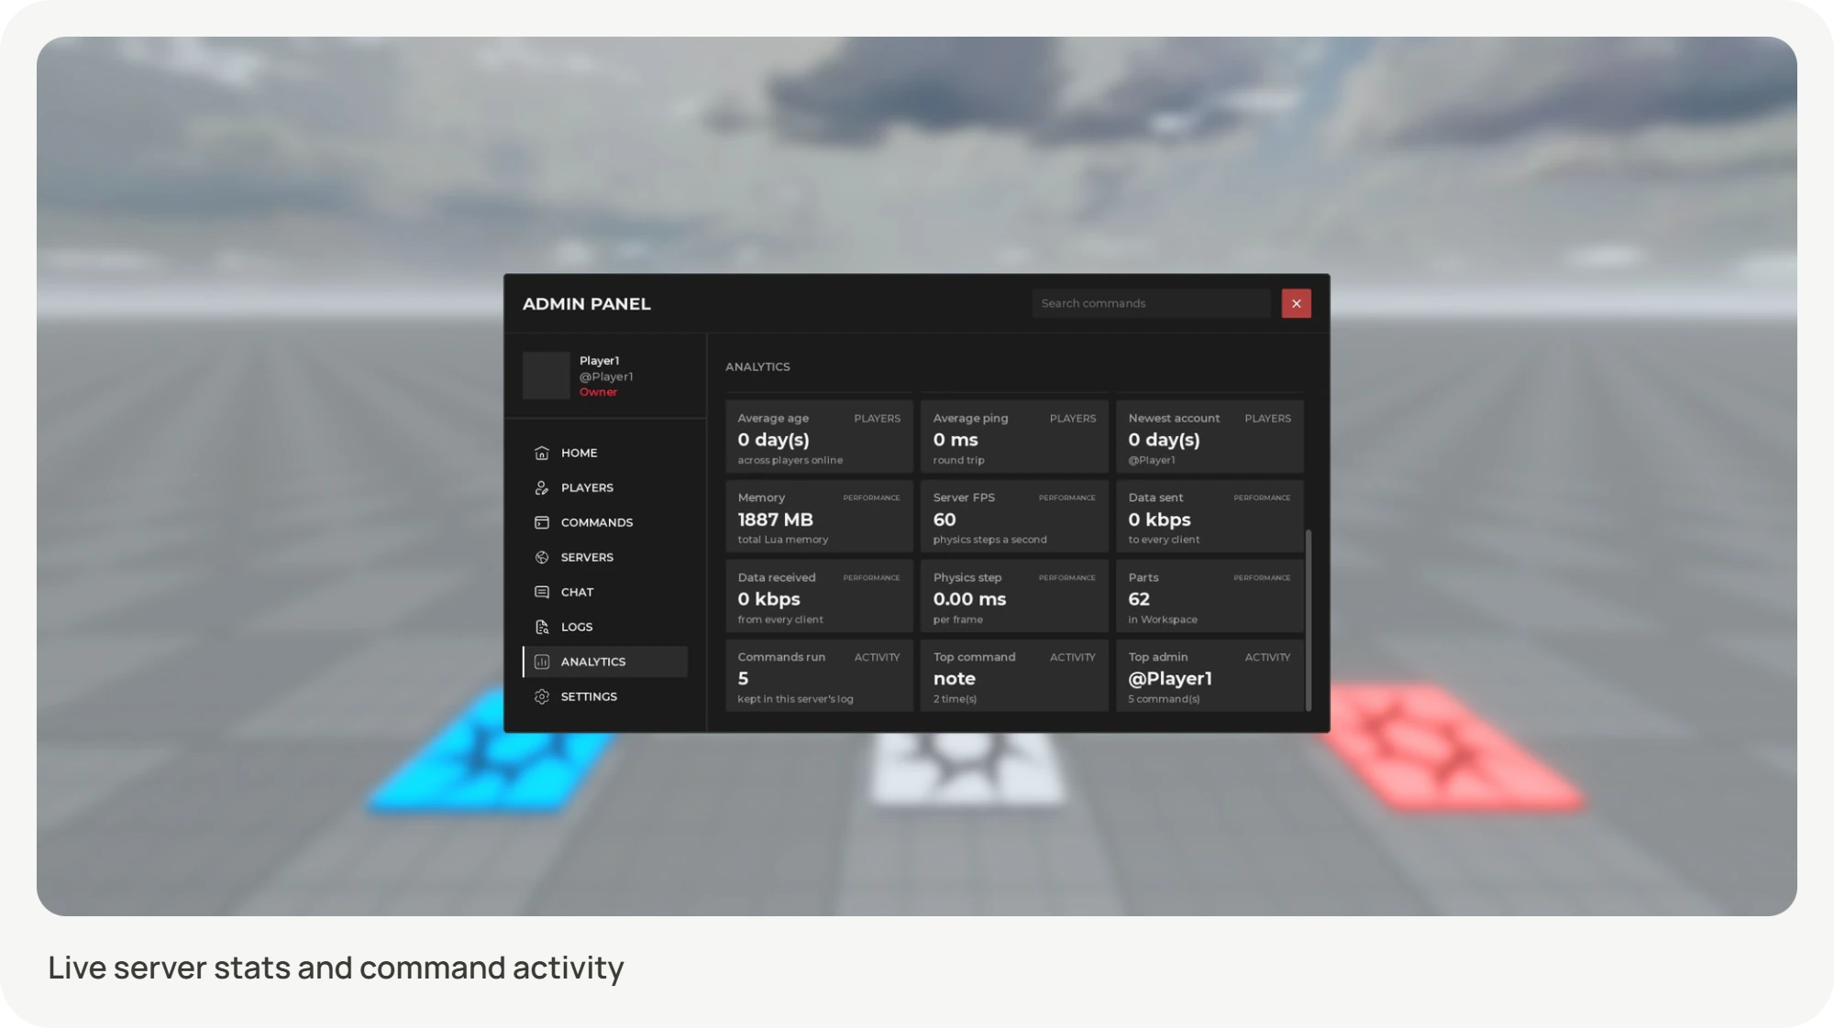Click the Newest account 0 day(s) value
This screenshot has width=1834, height=1028.
[x=1164, y=440]
